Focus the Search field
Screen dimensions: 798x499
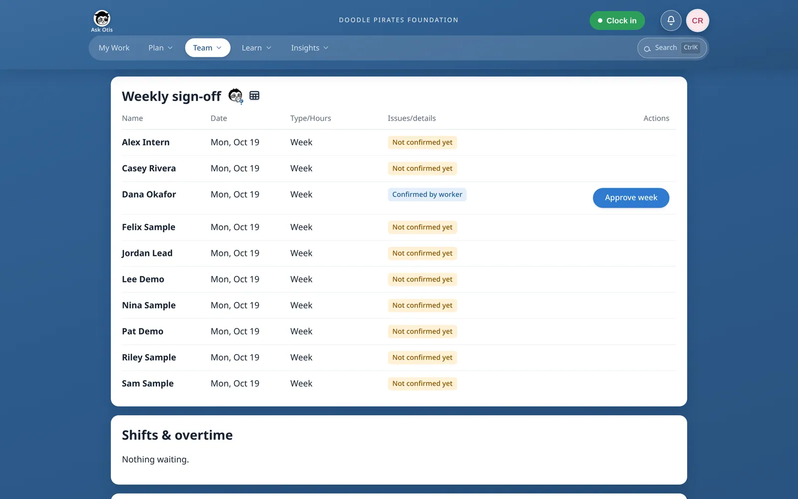(672, 48)
